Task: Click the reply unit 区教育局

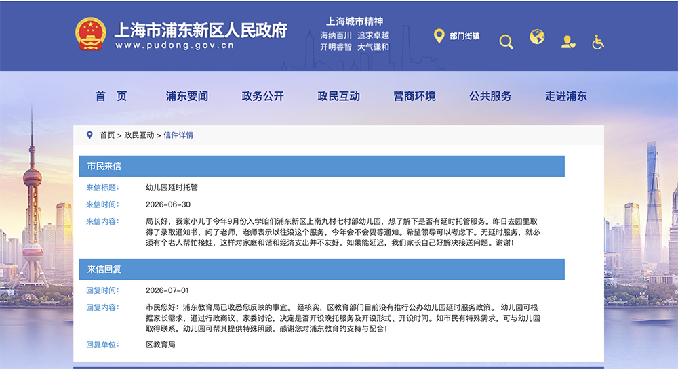Action: coord(161,345)
